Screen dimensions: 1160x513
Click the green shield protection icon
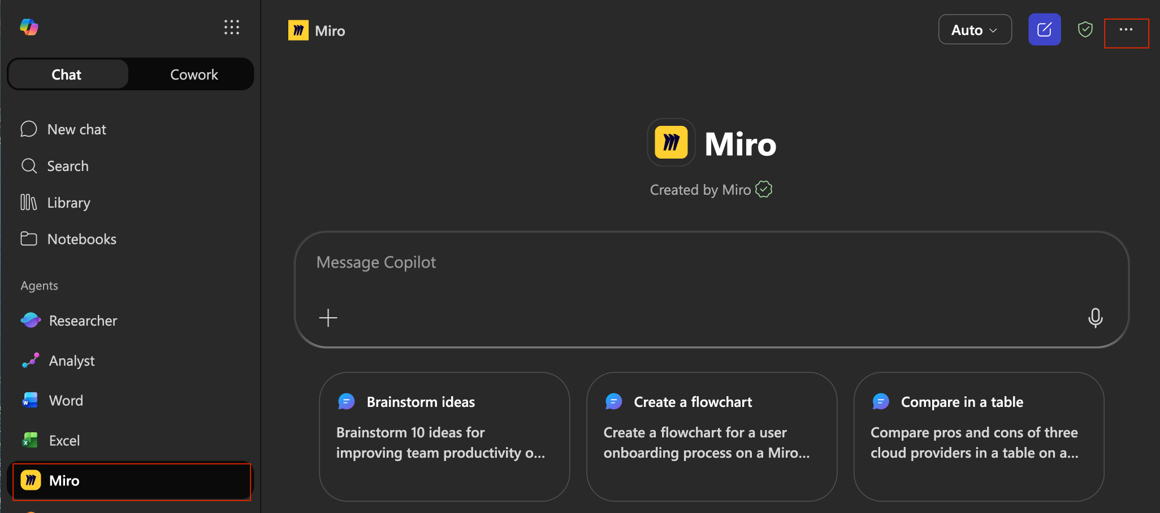(1085, 29)
